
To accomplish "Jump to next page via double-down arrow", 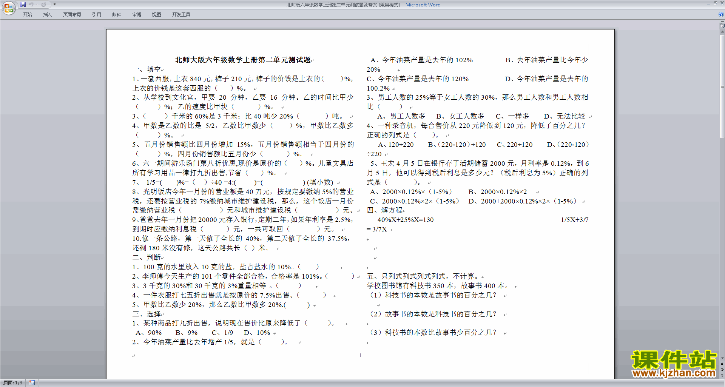I will click(x=722, y=375).
